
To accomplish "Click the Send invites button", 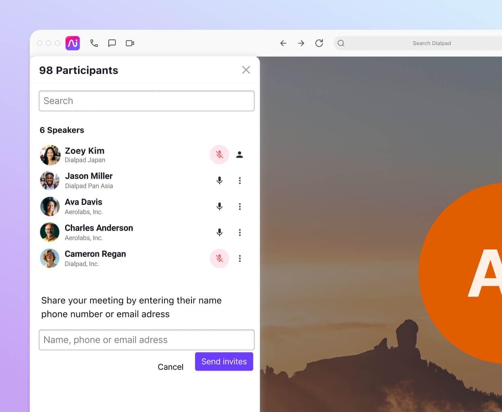I will click(224, 361).
